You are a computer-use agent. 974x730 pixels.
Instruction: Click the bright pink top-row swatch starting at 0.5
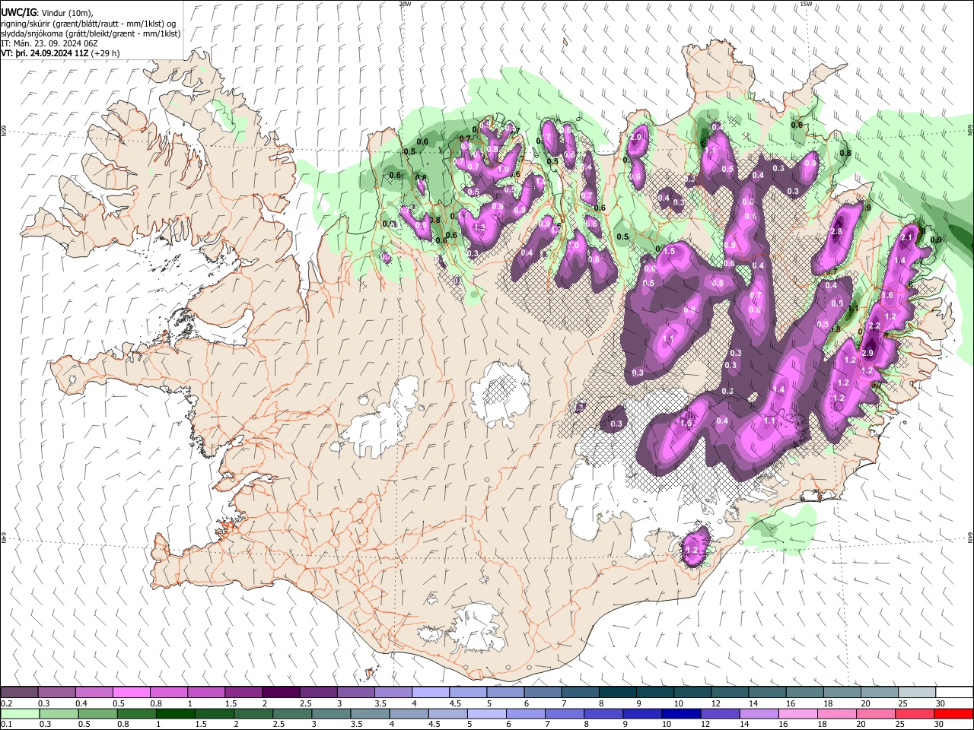coord(132,693)
